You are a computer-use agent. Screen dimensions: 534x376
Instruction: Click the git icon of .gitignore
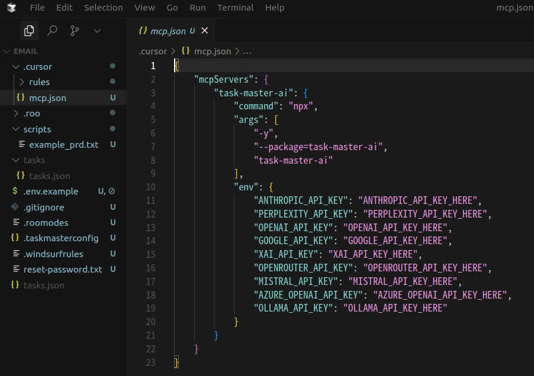pyautogui.click(x=15, y=207)
